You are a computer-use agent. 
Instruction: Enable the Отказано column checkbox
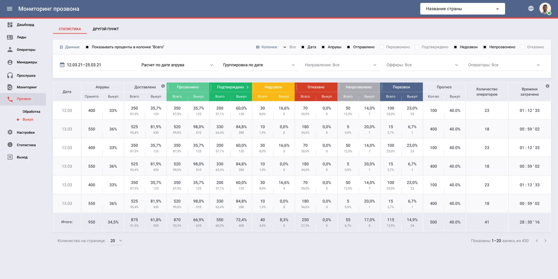[523, 47]
